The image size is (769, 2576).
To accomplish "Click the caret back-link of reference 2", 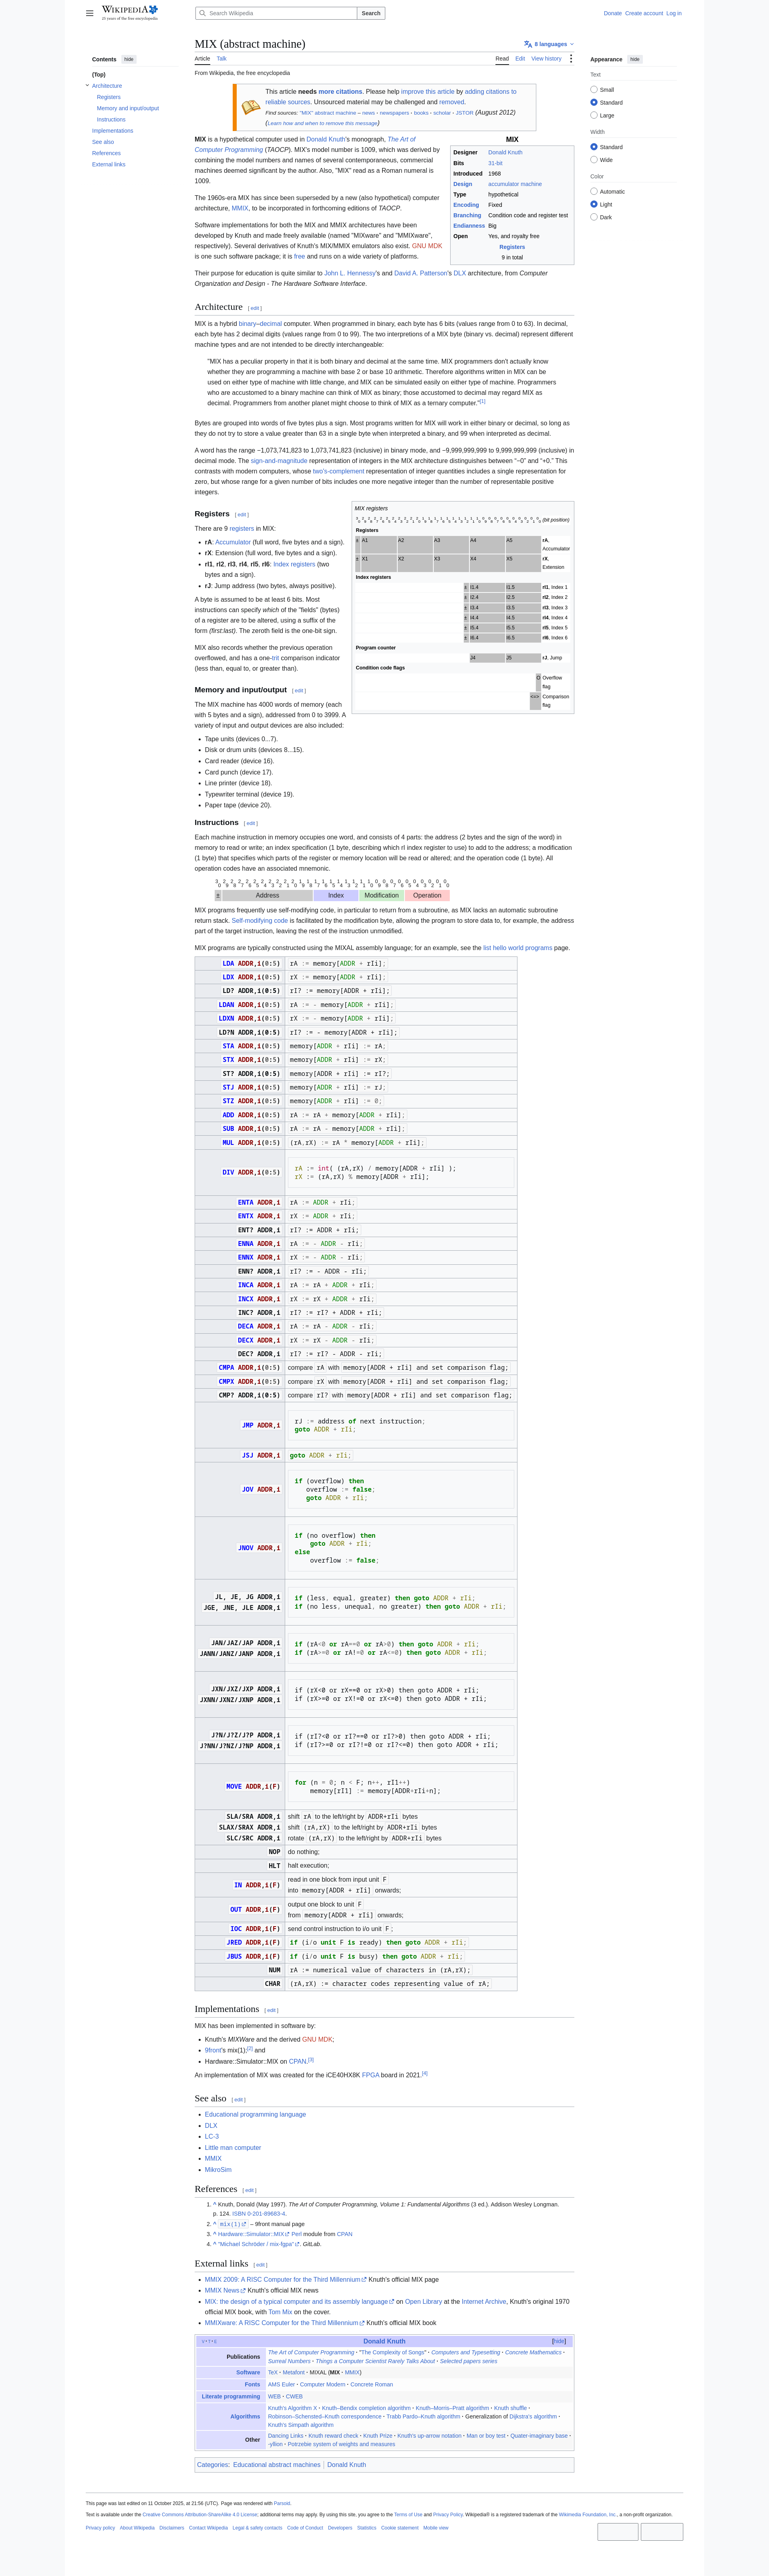I will pyautogui.click(x=215, y=2224).
